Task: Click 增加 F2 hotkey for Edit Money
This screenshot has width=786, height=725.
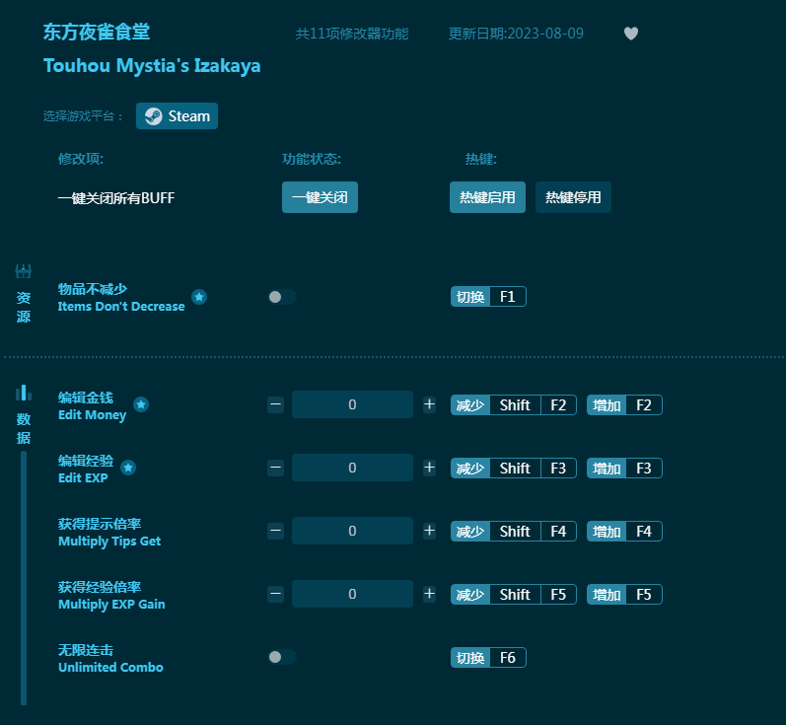Action: click(624, 404)
